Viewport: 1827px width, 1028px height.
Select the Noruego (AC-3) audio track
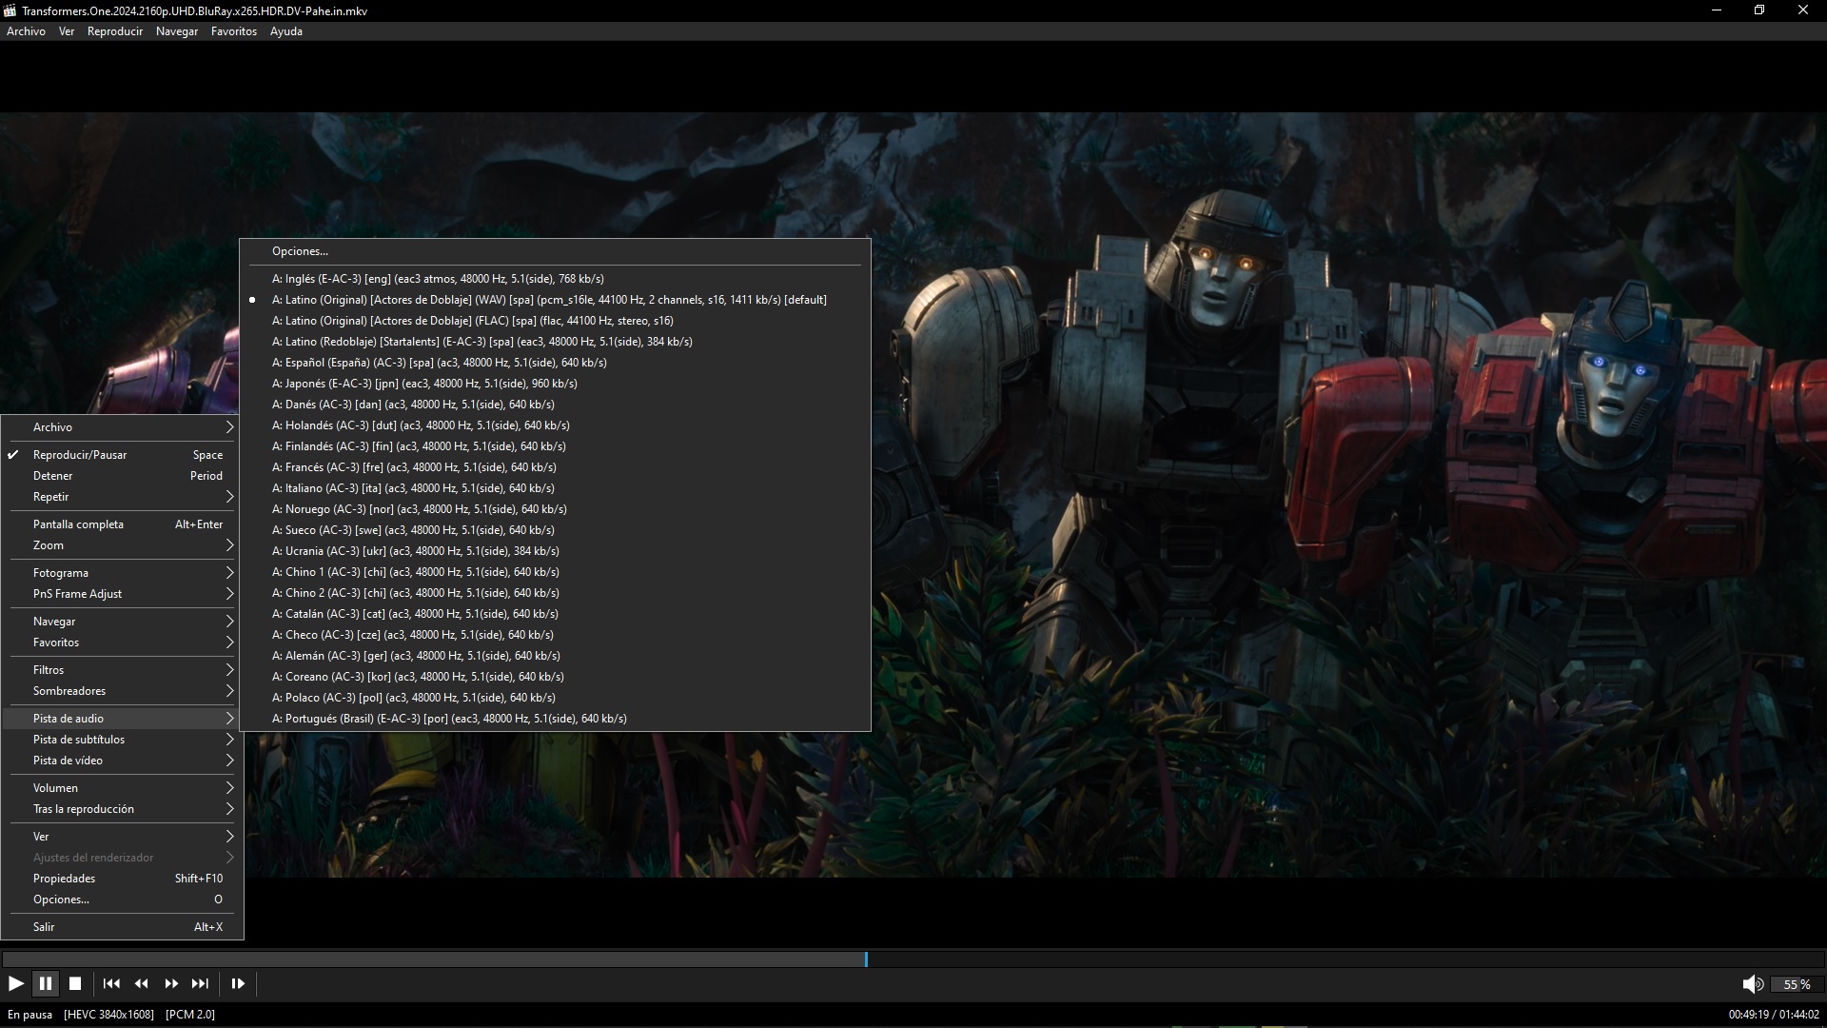pos(555,509)
